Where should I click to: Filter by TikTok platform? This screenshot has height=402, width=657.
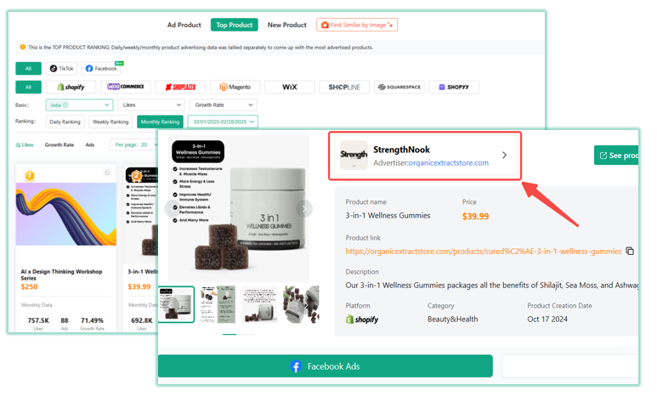(61, 68)
